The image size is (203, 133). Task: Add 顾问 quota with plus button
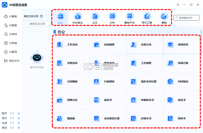pyautogui.click(x=19, y=128)
